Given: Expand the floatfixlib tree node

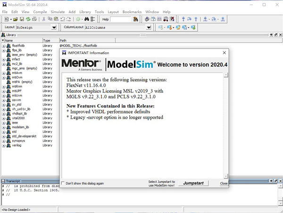Looking at the screenshot, I should tap(3, 46).
